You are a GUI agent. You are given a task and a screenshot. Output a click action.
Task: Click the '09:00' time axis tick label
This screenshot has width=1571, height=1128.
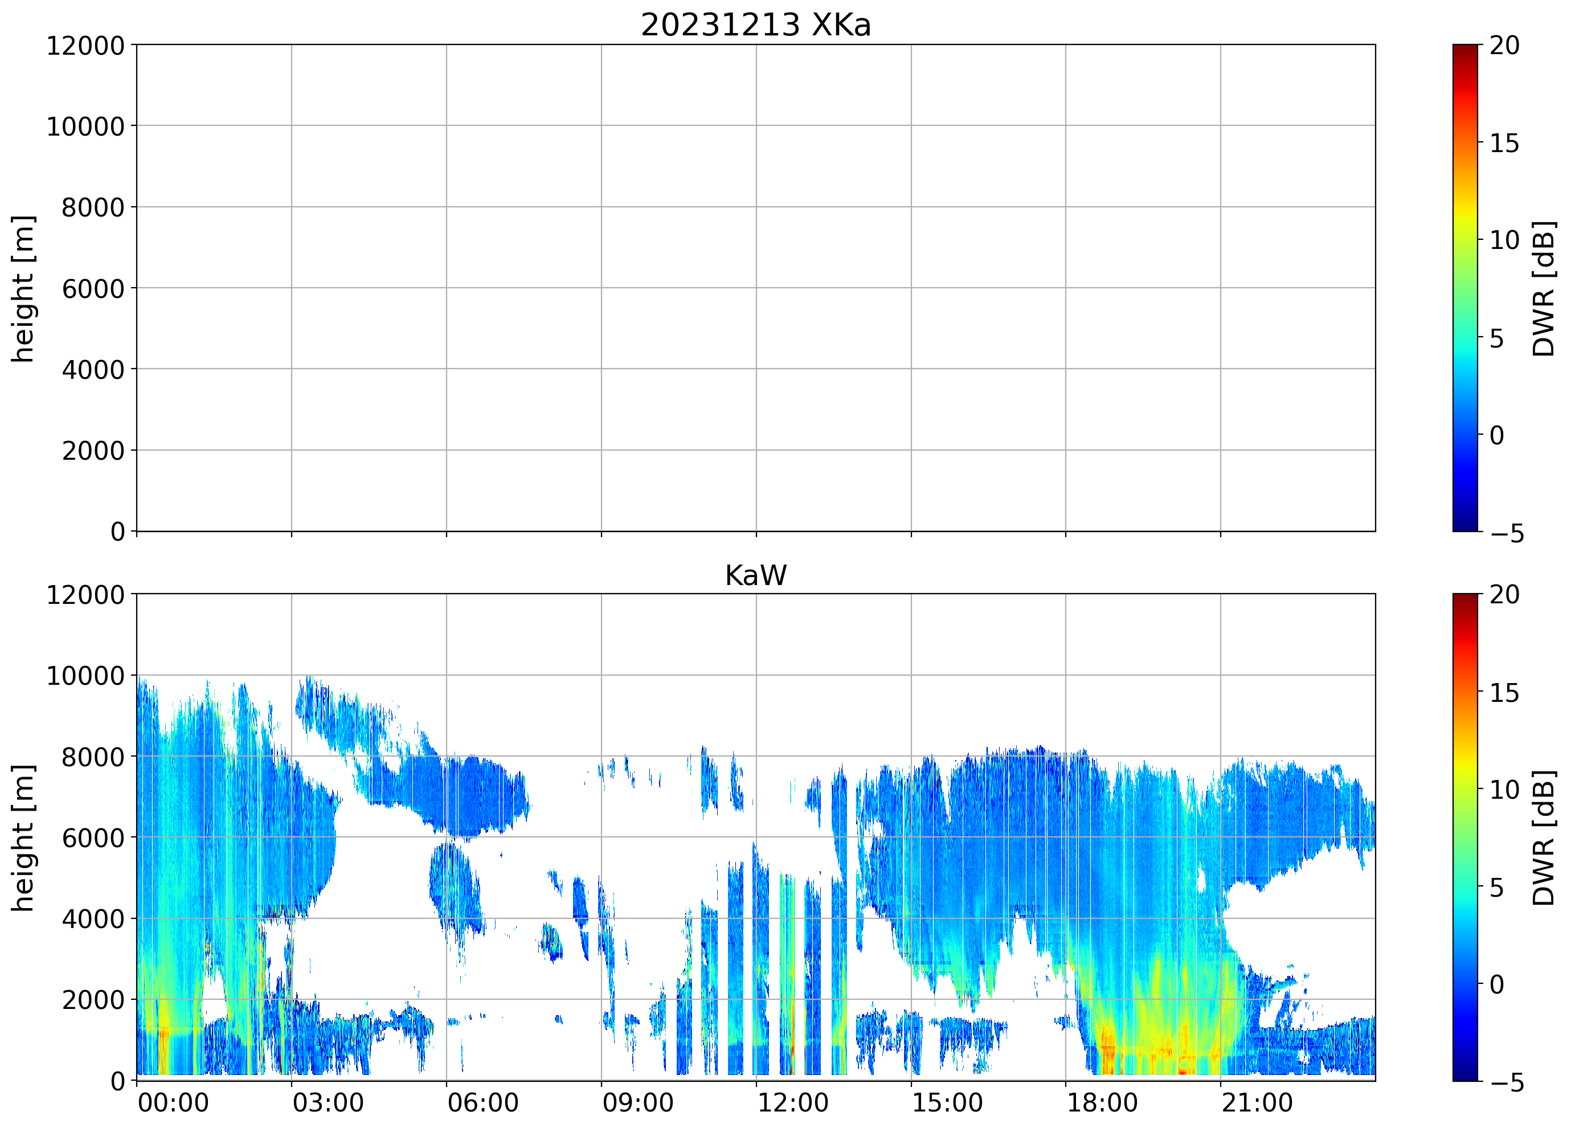click(x=637, y=1102)
